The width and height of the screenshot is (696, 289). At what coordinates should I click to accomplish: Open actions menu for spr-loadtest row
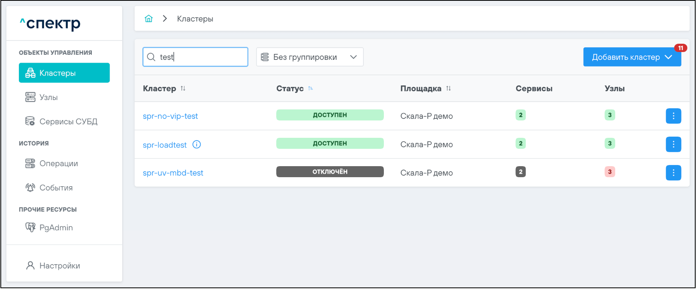[x=673, y=144]
